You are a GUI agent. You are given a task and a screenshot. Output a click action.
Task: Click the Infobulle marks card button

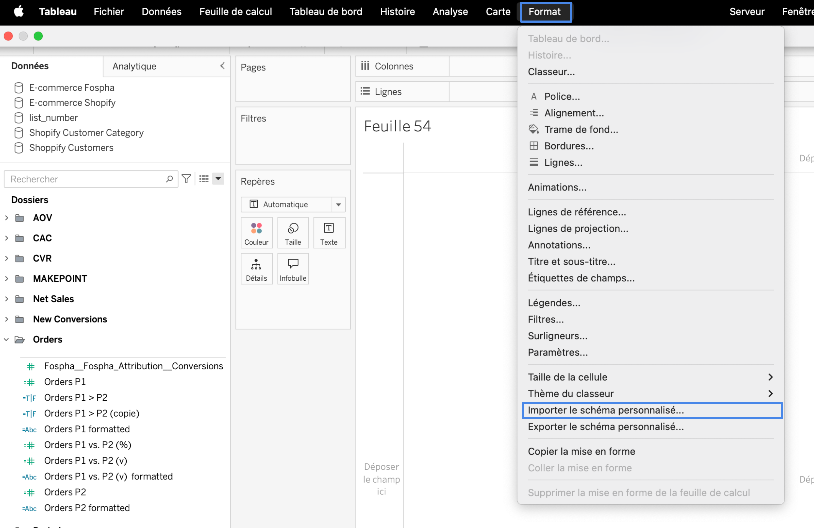293,269
